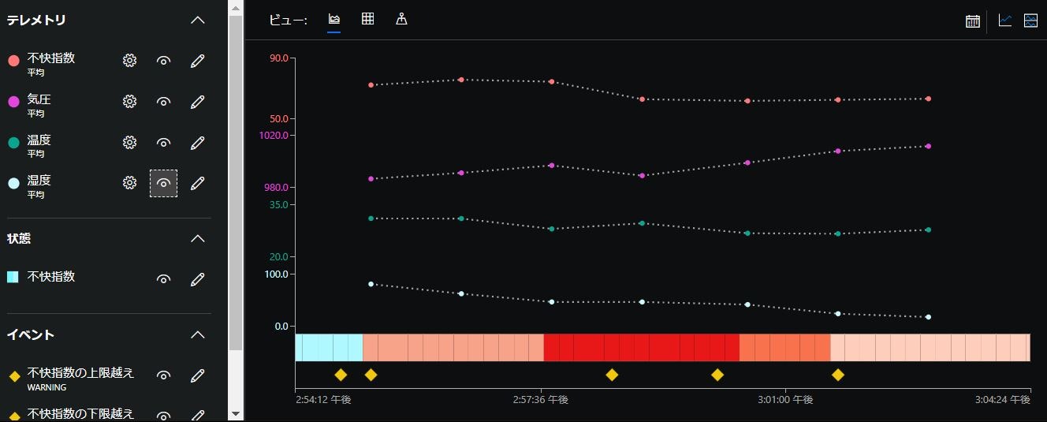Switch to chart view icon
The height and width of the screenshot is (422, 1047).
point(334,20)
